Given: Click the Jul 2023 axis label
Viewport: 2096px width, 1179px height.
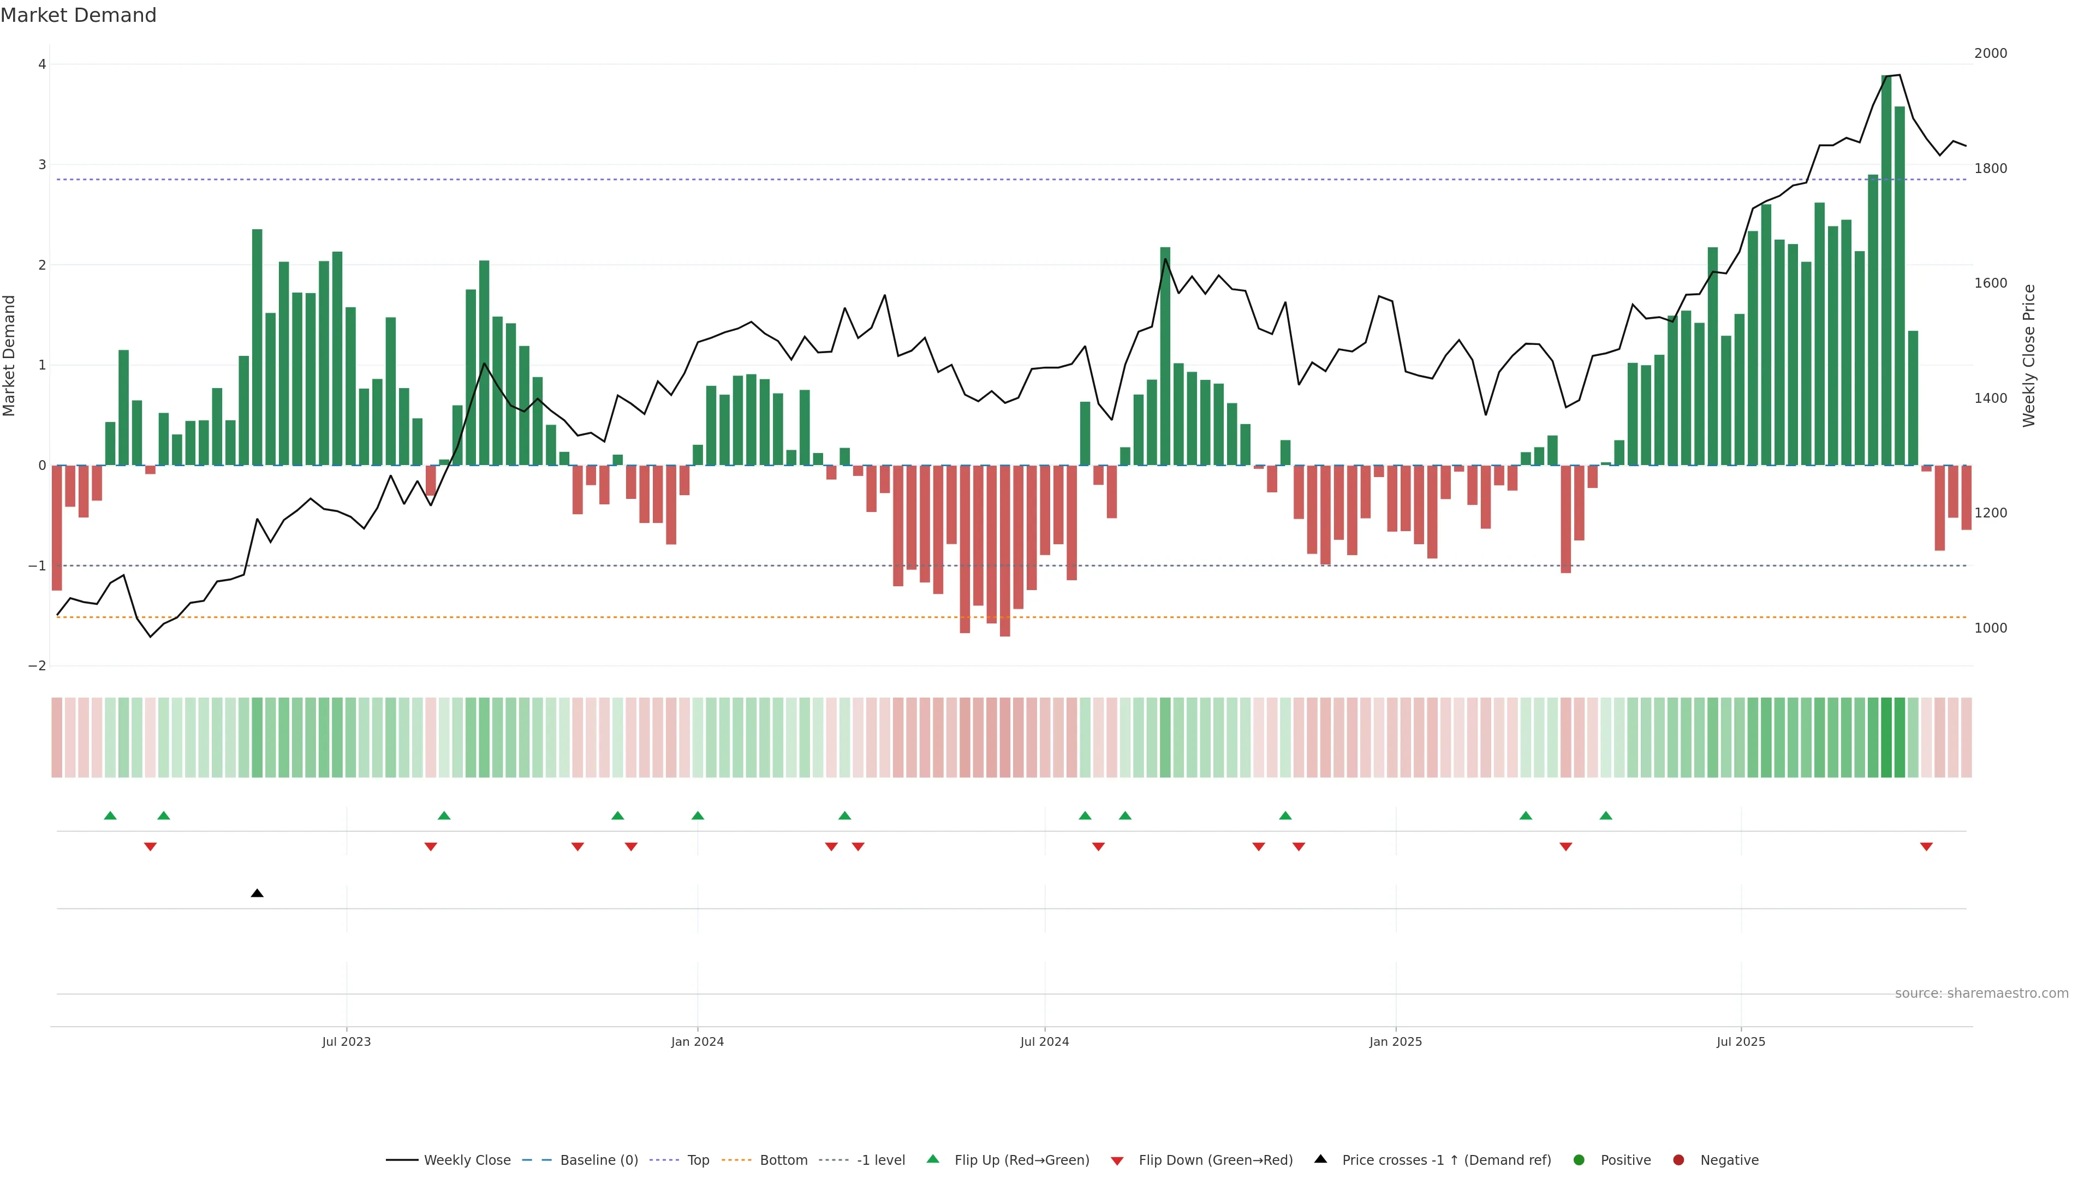Looking at the screenshot, I should (x=346, y=1041).
